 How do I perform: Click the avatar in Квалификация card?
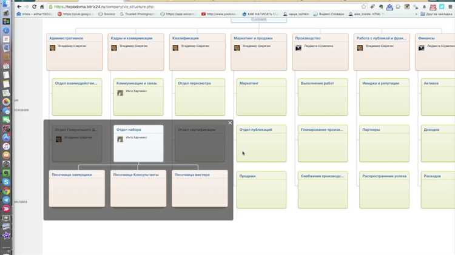[x=175, y=48]
